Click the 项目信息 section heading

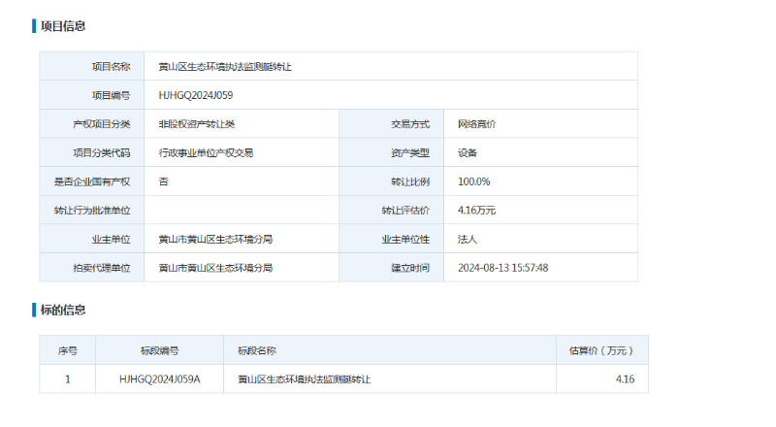62,26
